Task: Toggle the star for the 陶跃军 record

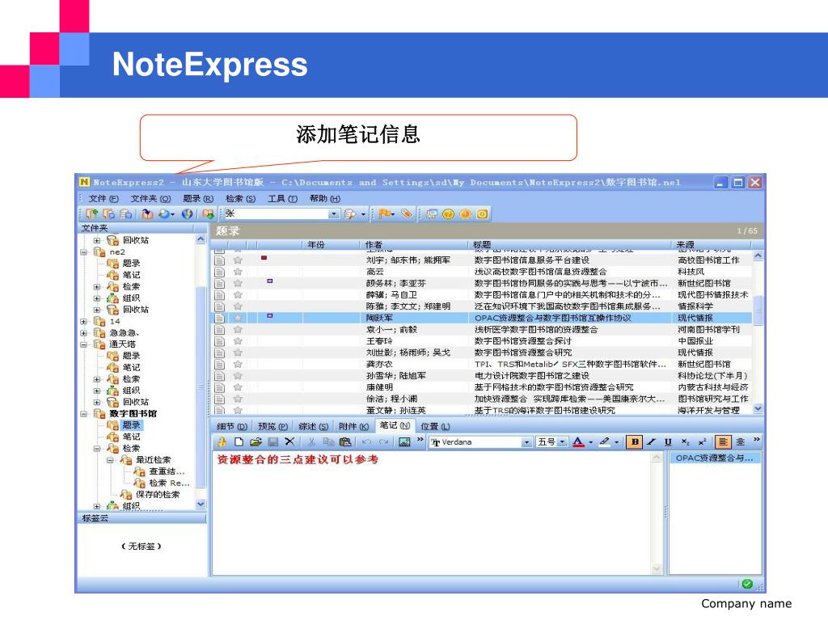Action: [238, 318]
